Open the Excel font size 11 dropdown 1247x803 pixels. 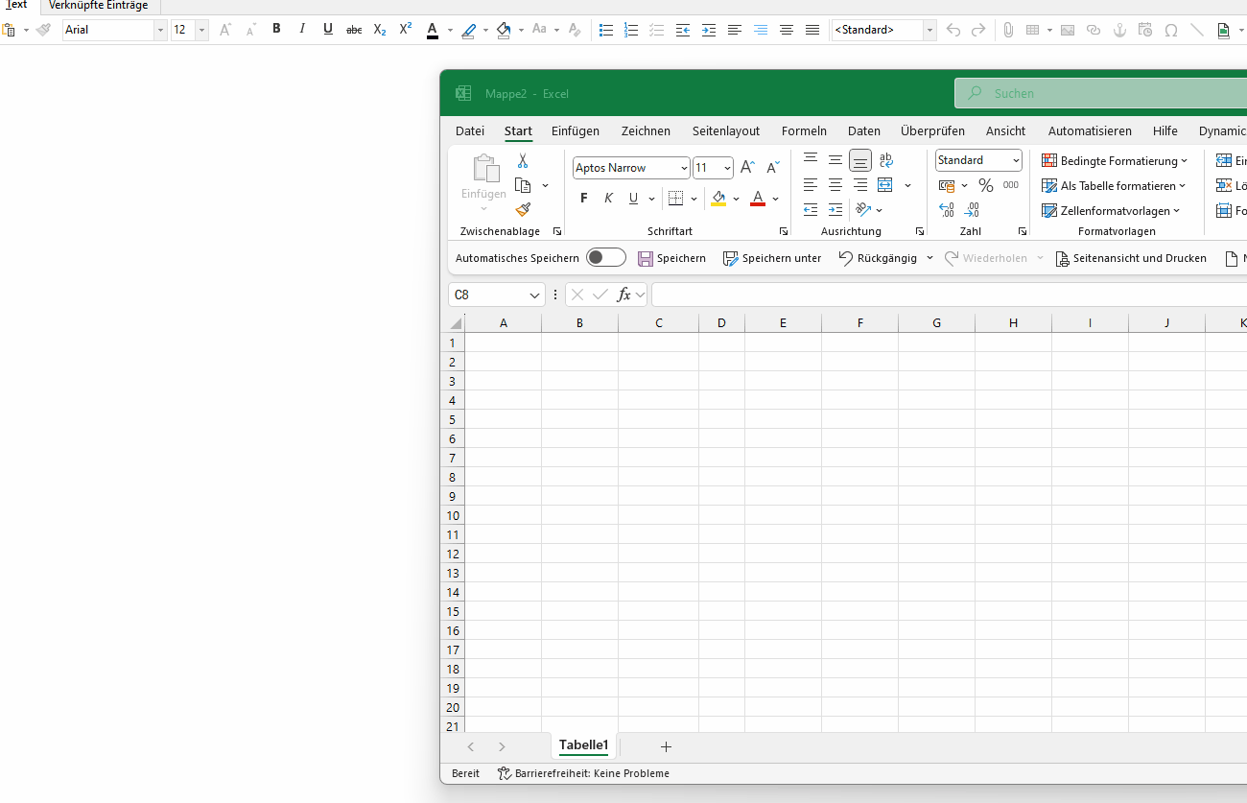pyautogui.click(x=727, y=168)
